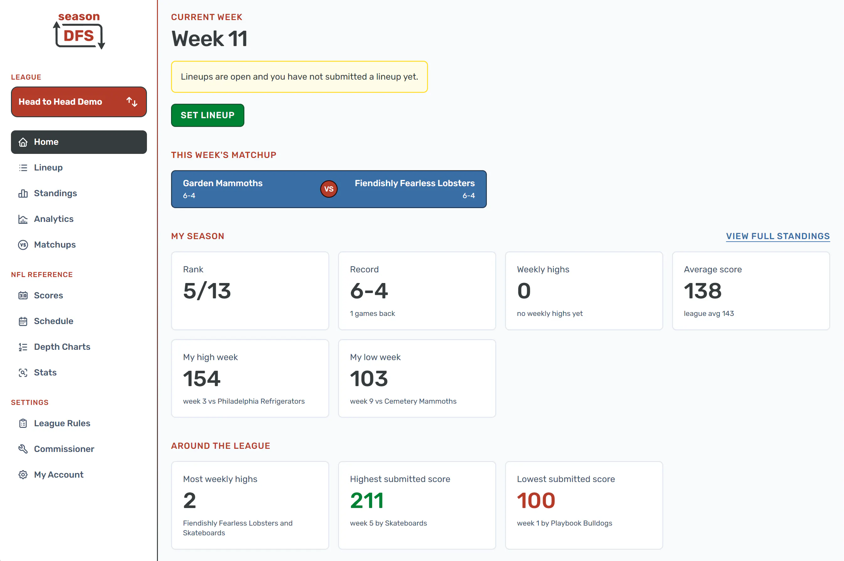Click the My high week 154 value
844x561 pixels.
202,379
